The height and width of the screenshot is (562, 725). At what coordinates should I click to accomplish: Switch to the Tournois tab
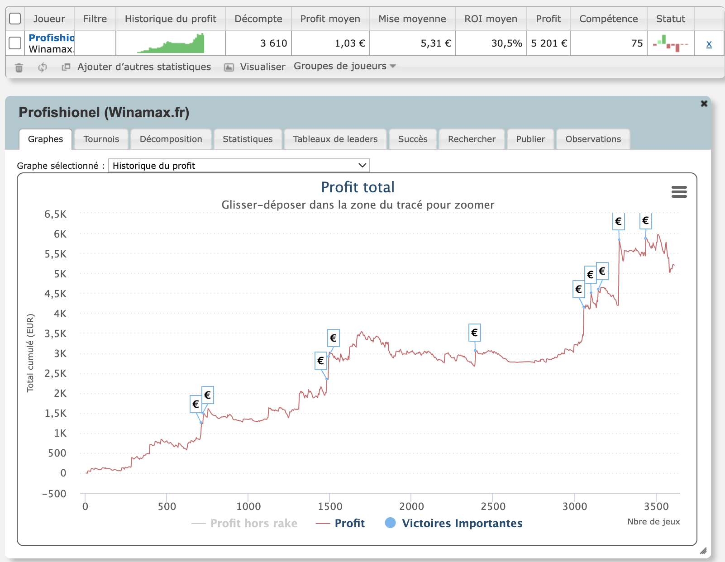point(101,139)
